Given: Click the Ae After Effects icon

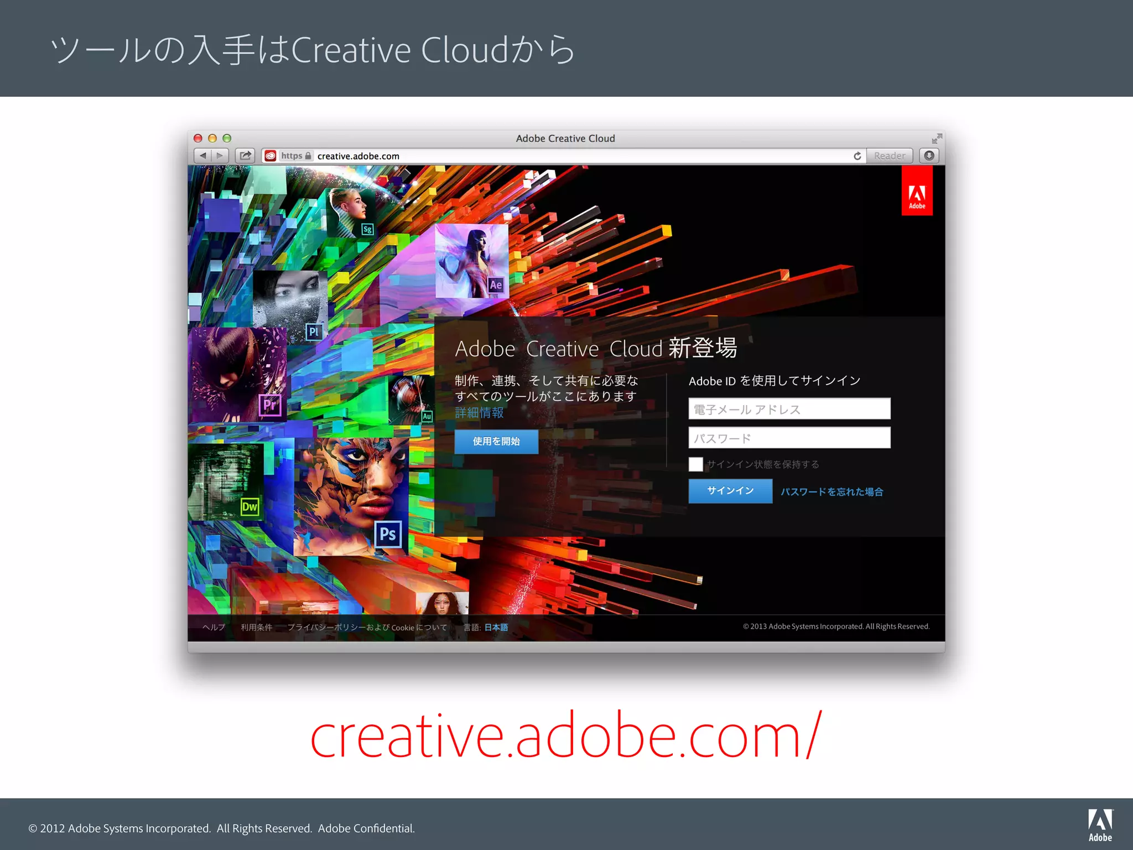Looking at the screenshot, I should pos(496,285).
